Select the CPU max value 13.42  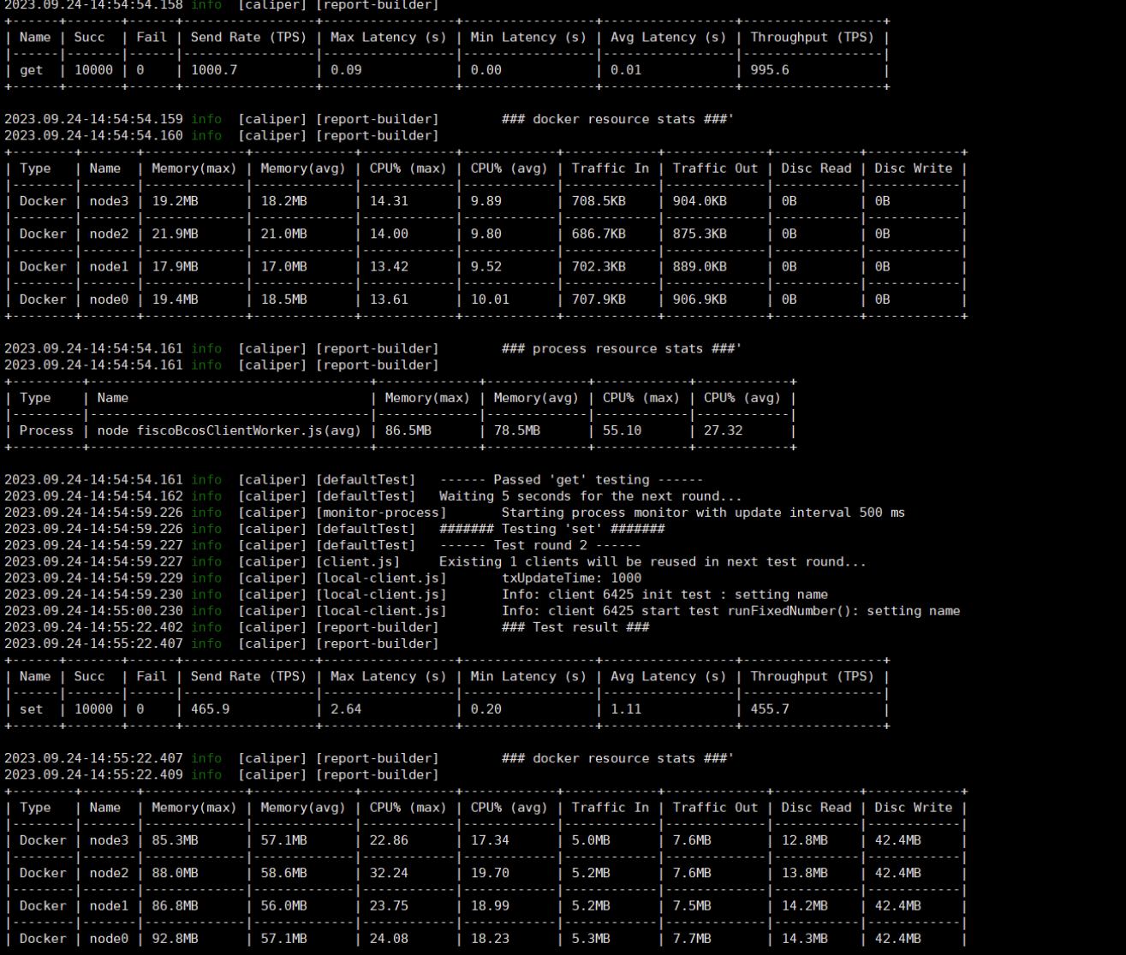389,267
